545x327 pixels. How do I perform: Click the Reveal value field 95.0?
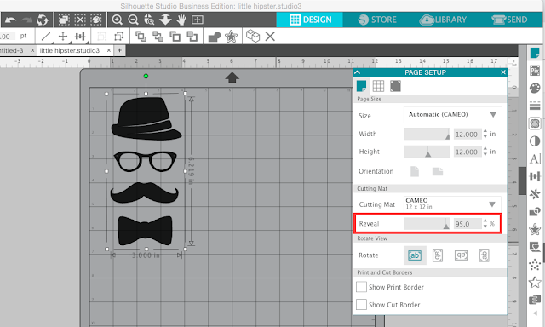(x=468, y=224)
